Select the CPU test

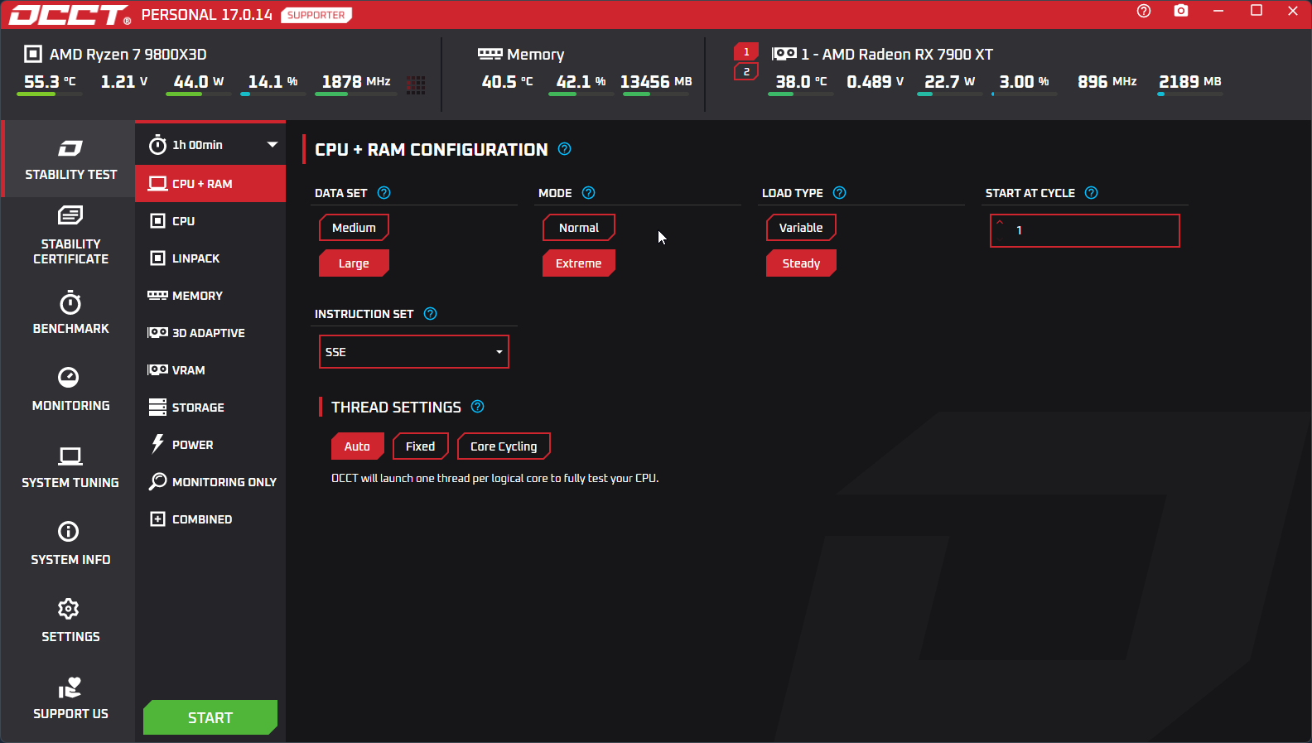[210, 221]
